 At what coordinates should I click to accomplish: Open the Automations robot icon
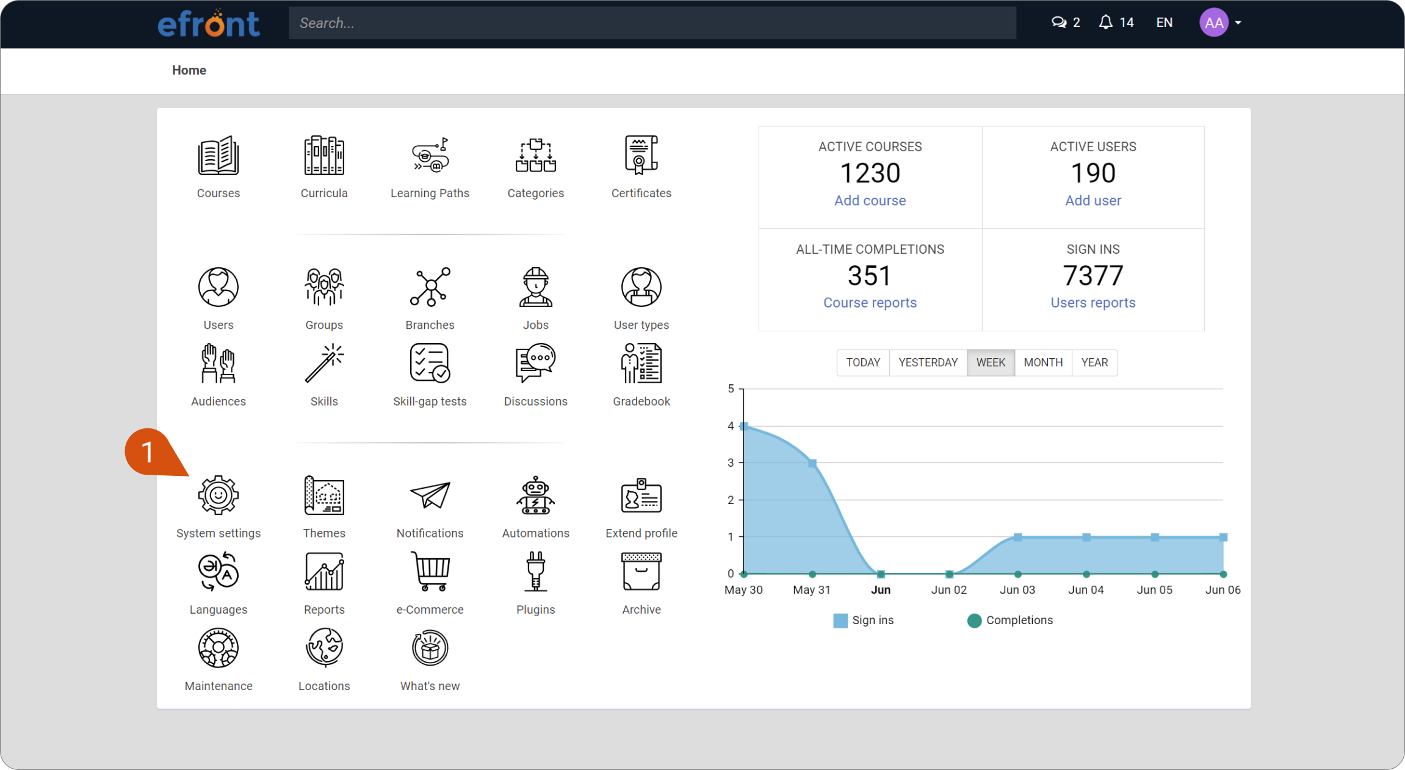tap(536, 495)
